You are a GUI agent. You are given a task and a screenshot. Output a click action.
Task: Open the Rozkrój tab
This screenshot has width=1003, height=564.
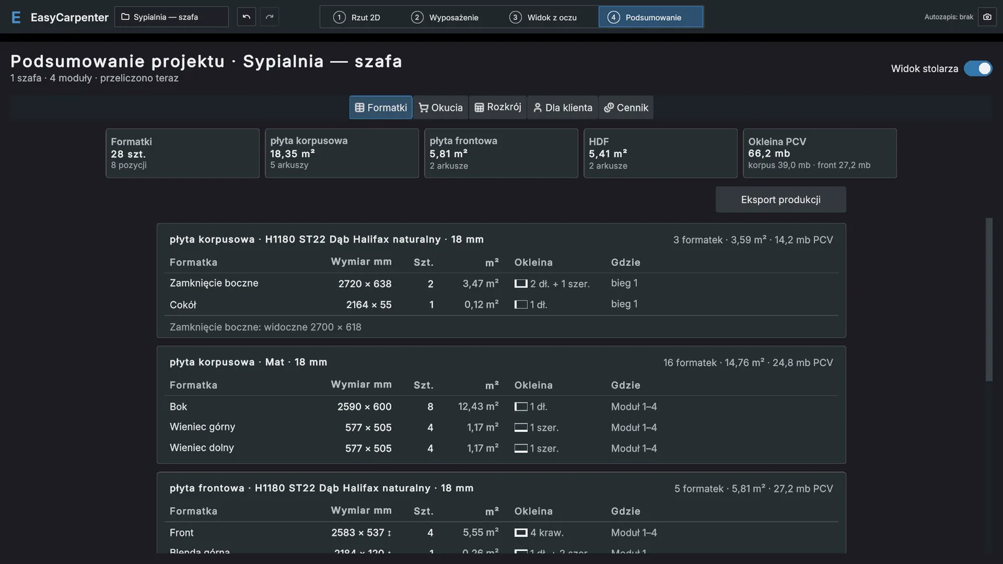pyautogui.click(x=498, y=108)
